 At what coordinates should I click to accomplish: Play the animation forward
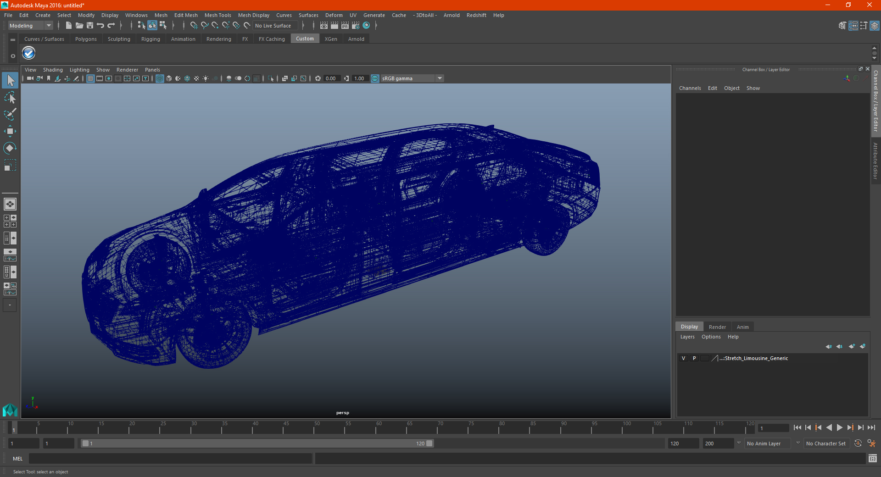pyautogui.click(x=839, y=427)
